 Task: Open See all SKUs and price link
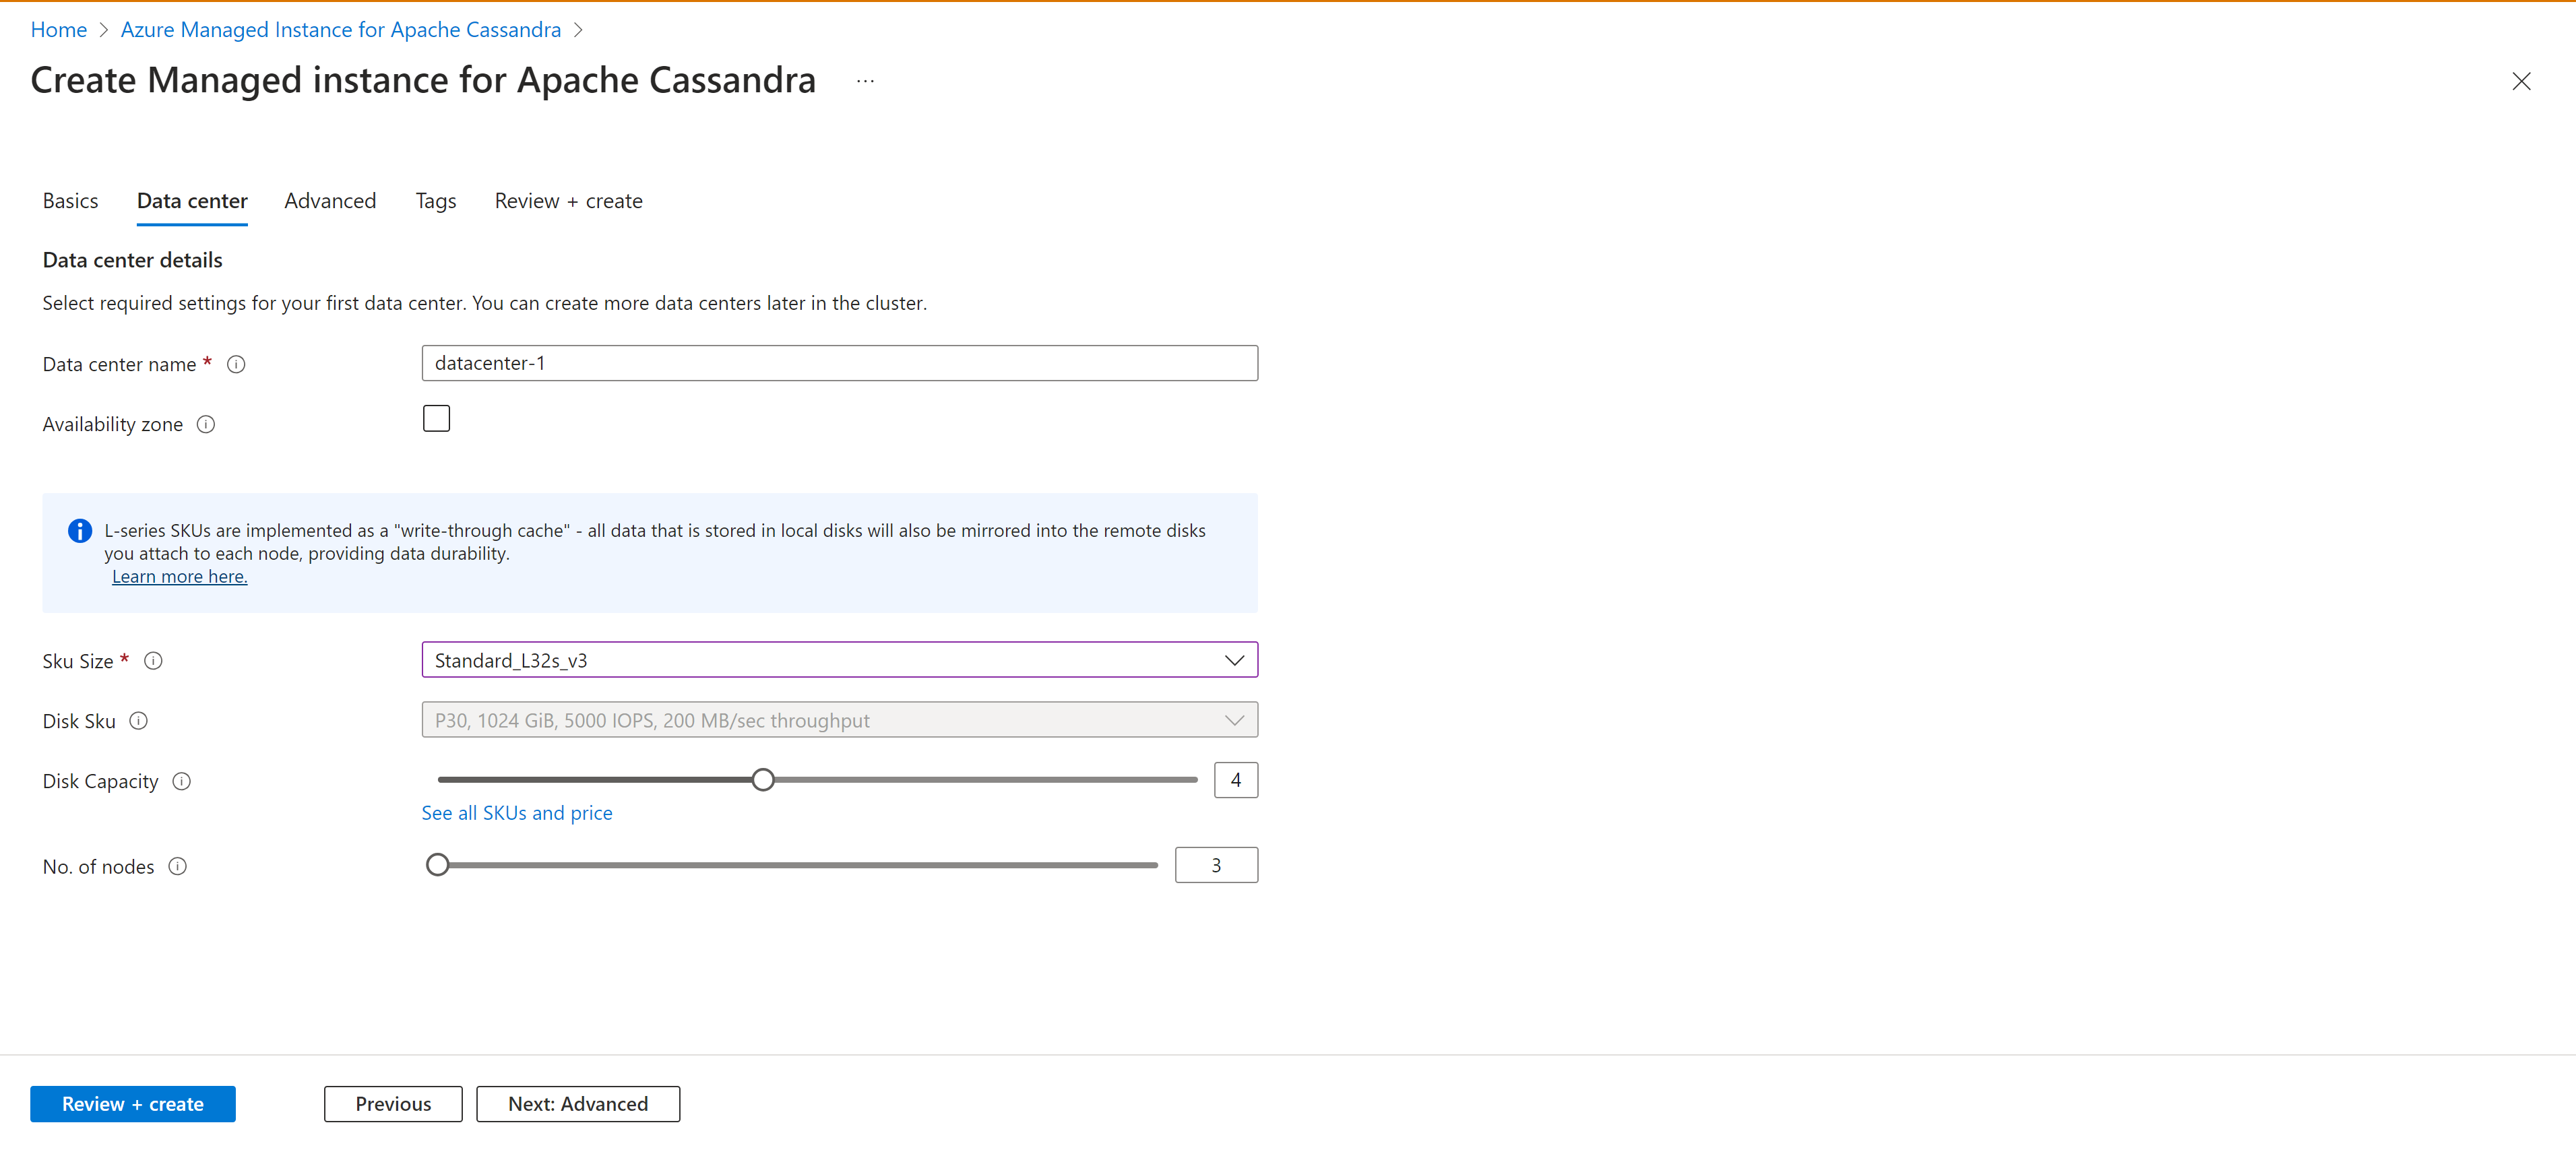click(x=516, y=813)
